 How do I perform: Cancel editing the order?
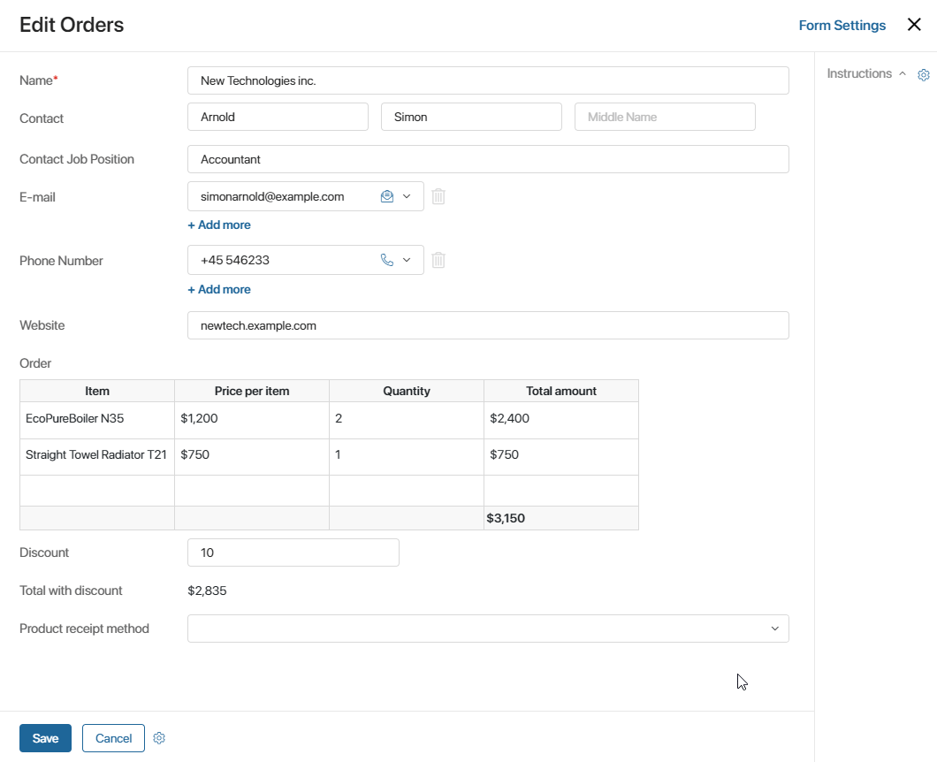point(113,738)
